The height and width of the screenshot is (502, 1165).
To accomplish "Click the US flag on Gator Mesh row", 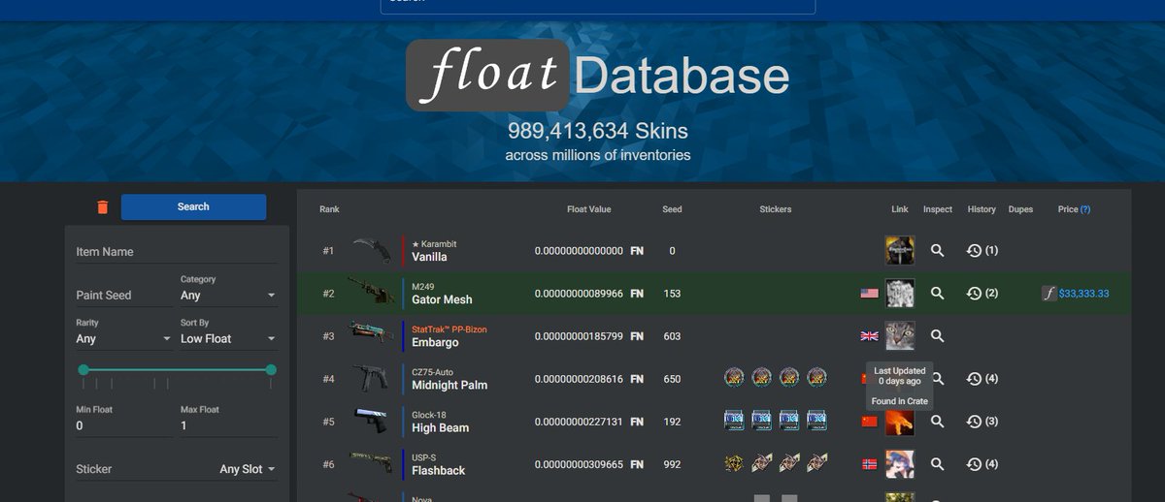I will (x=869, y=293).
